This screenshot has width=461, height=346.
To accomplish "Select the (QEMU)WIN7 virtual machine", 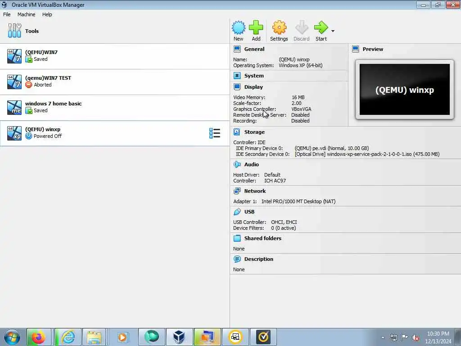I will tap(115, 56).
